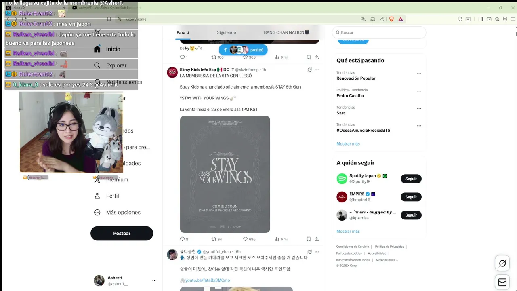Open account switcher dots next to Asherit

coord(154,280)
